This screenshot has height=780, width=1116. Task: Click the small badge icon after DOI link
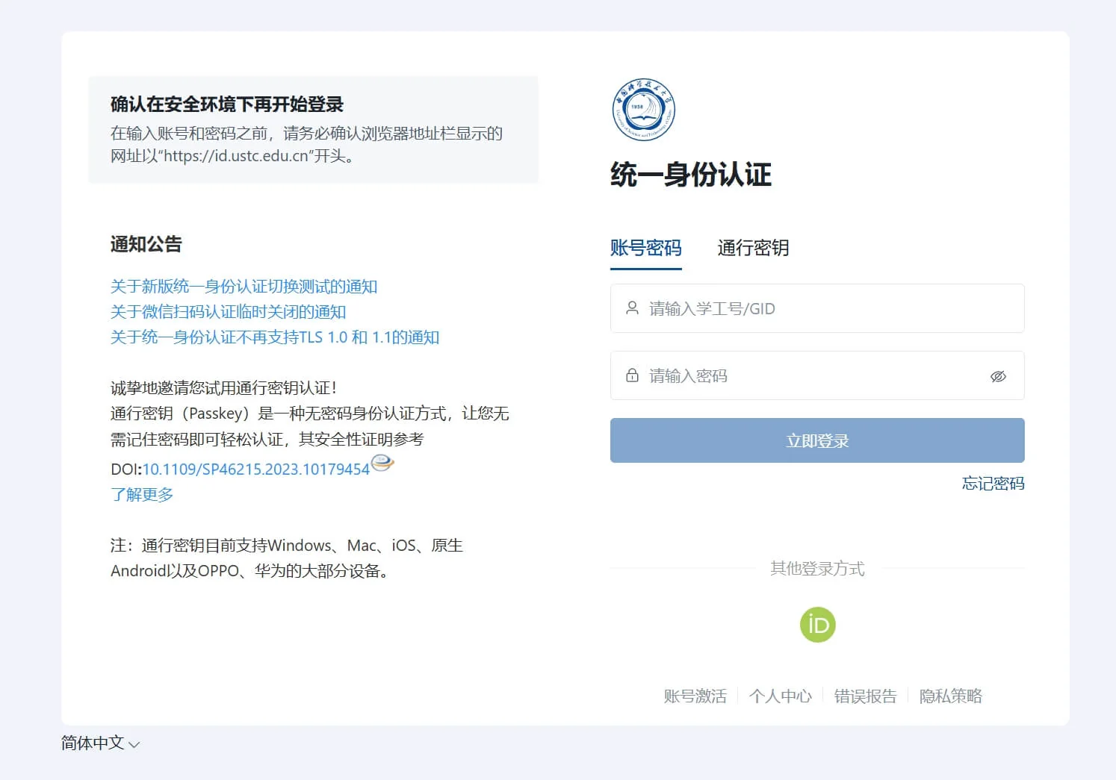[382, 464]
